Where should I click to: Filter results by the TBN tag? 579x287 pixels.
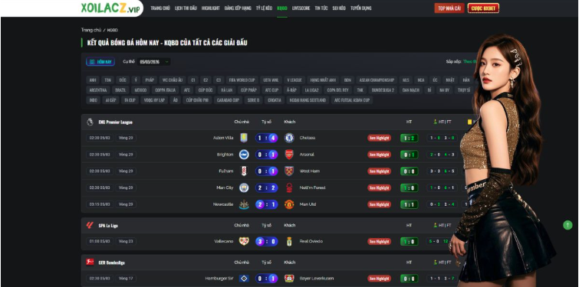click(107, 80)
